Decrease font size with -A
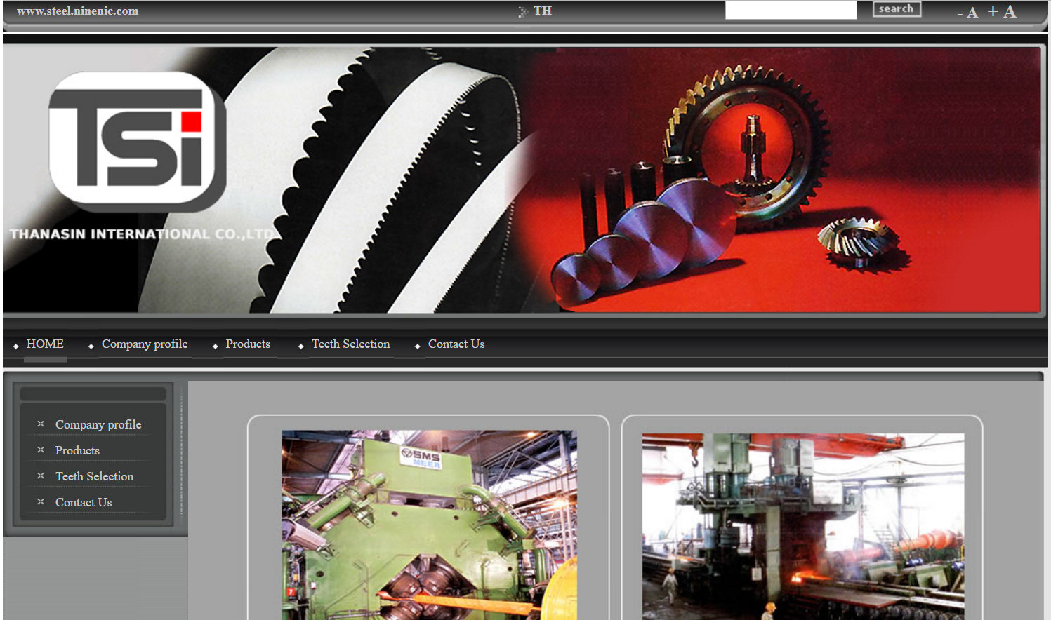The image size is (1051, 620). (x=968, y=12)
